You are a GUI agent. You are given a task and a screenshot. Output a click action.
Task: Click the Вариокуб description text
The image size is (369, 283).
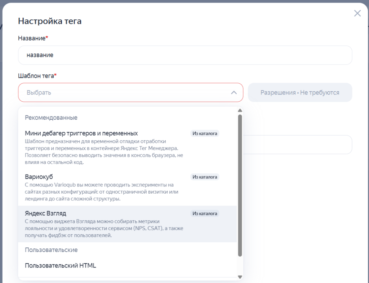click(x=101, y=192)
